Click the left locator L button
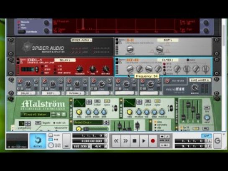The width and height of the screenshot is (228, 171). coord(210,141)
